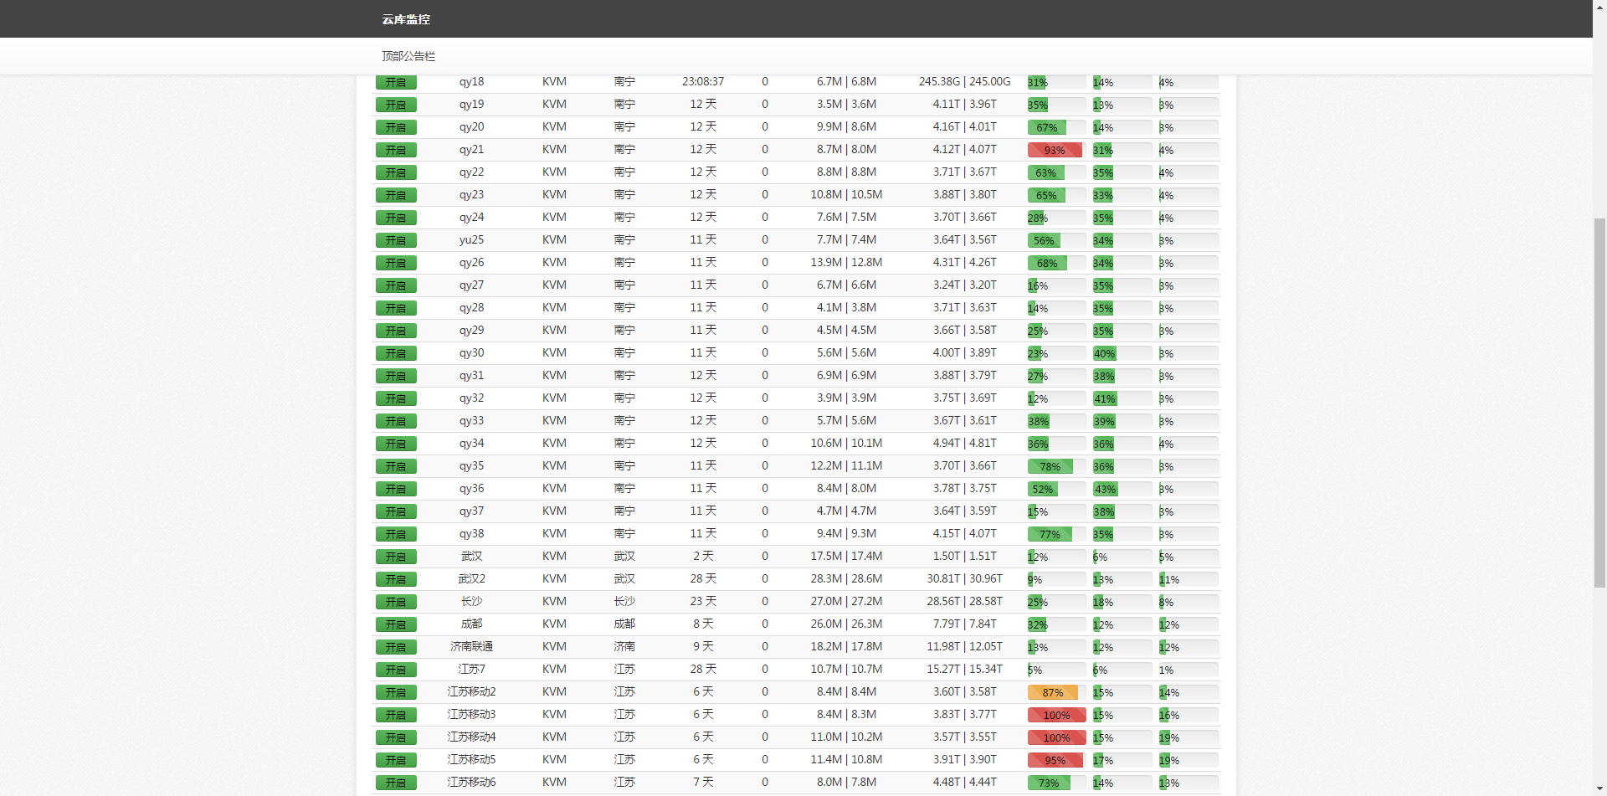Click the 23 天 uptime in 长沙 row

point(703,601)
